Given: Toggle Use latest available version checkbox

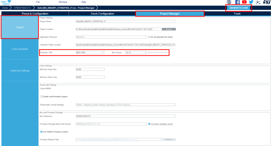Looking at the screenshot, I should click(x=149, y=124).
